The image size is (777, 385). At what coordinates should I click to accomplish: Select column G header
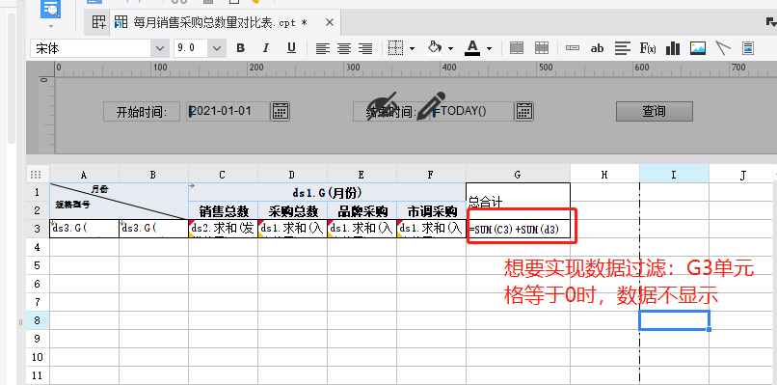[518, 174]
